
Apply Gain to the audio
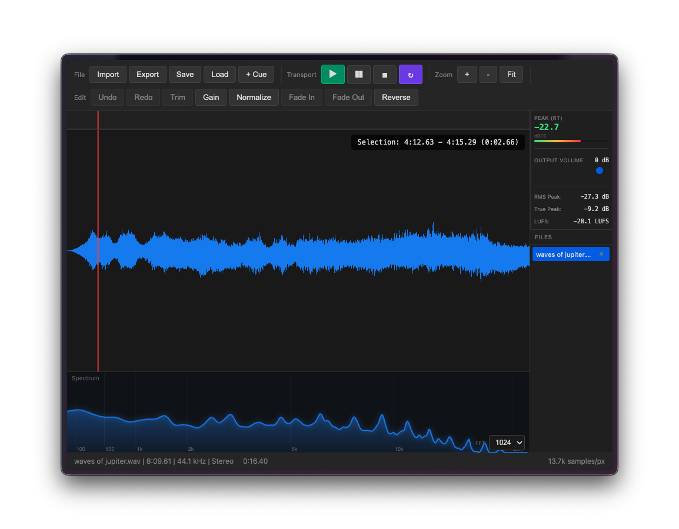click(x=211, y=98)
